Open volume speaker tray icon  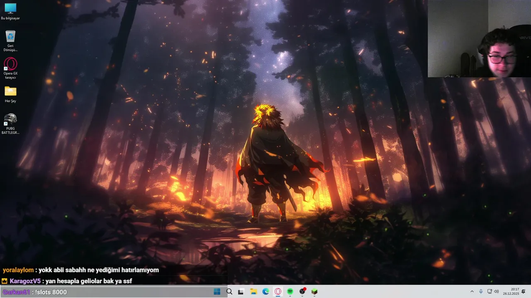pos(497,292)
